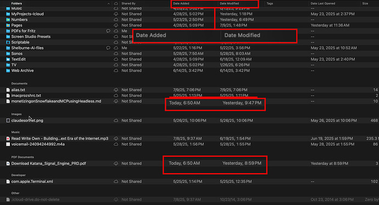
Task: Click the iCloud status icon for com.apple.Terminal.xml
Action: (x=116, y=181)
